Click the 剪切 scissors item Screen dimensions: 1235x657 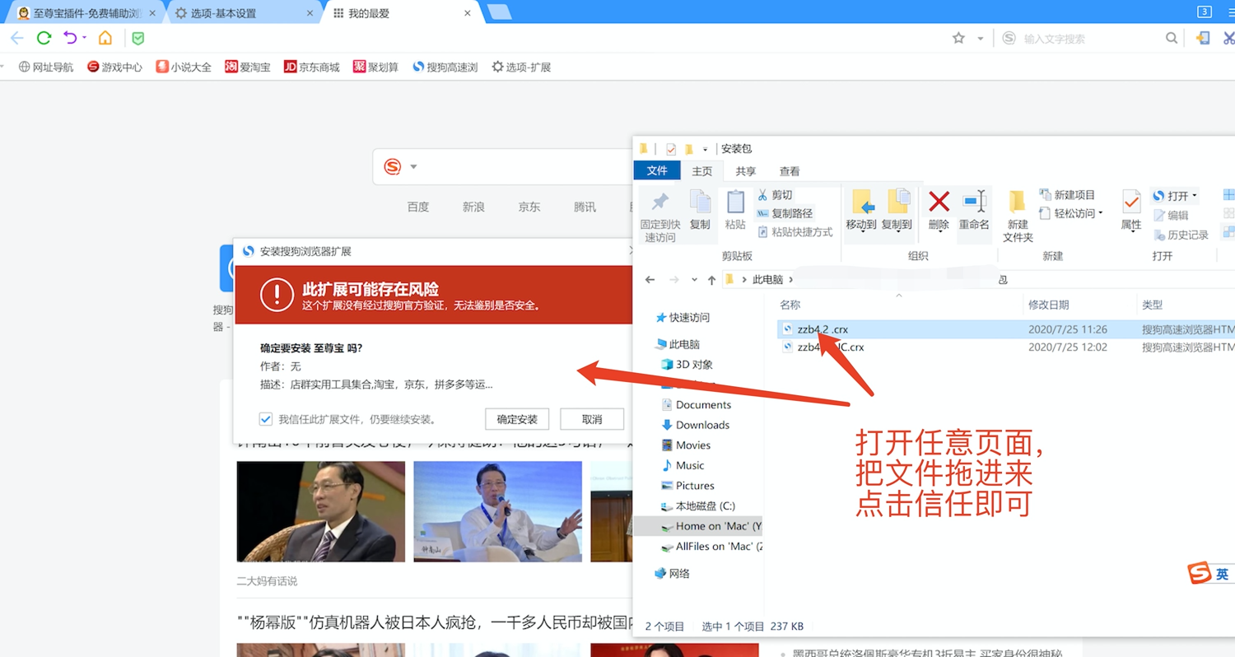(775, 195)
